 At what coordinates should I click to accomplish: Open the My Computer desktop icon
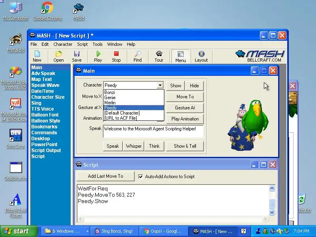click(x=15, y=11)
